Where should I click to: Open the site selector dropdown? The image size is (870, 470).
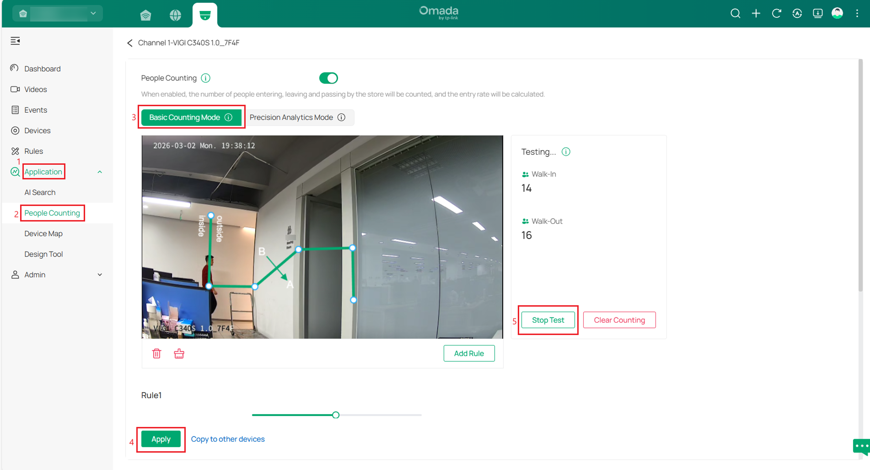[x=57, y=14]
